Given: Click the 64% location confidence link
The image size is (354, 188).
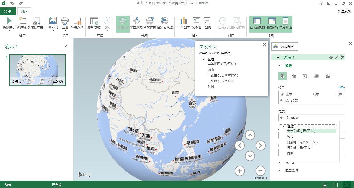Looking at the screenshot, I should coord(342,88).
